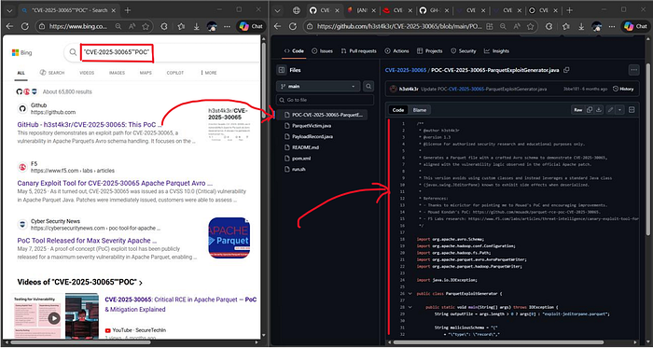653x348 pixels.
Task: Click the Raw button
Action: (x=578, y=110)
